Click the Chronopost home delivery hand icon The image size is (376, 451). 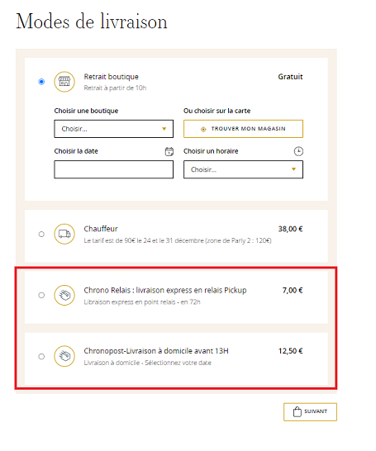point(64,356)
